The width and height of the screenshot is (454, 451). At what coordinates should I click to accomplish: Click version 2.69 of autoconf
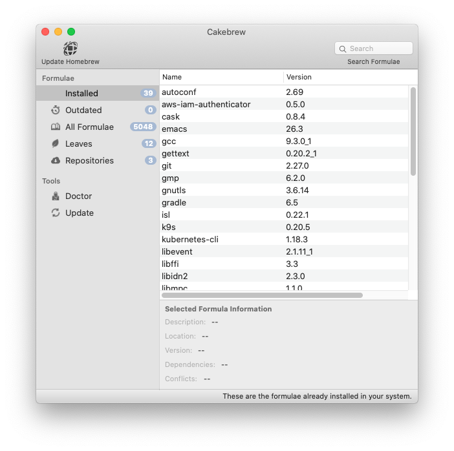tap(294, 92)
